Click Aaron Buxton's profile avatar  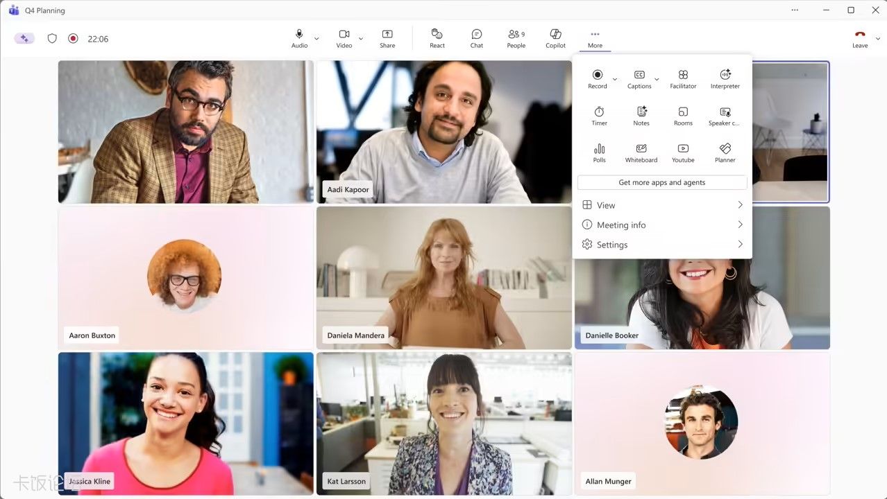point(185,276)
